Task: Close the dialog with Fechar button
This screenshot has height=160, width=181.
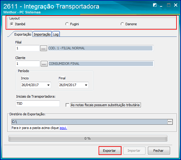Action: 159,151
